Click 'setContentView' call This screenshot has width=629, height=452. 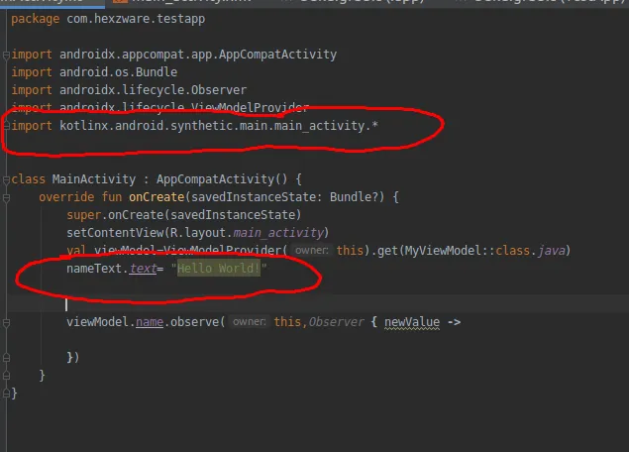(x=115, y=232)
